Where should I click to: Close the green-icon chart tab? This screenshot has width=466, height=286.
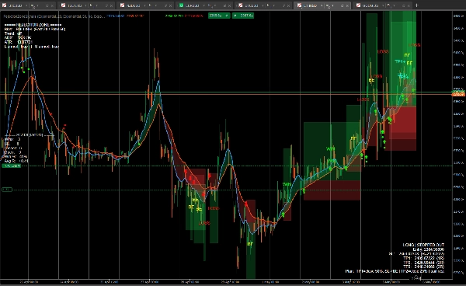(x=229, y=5)
